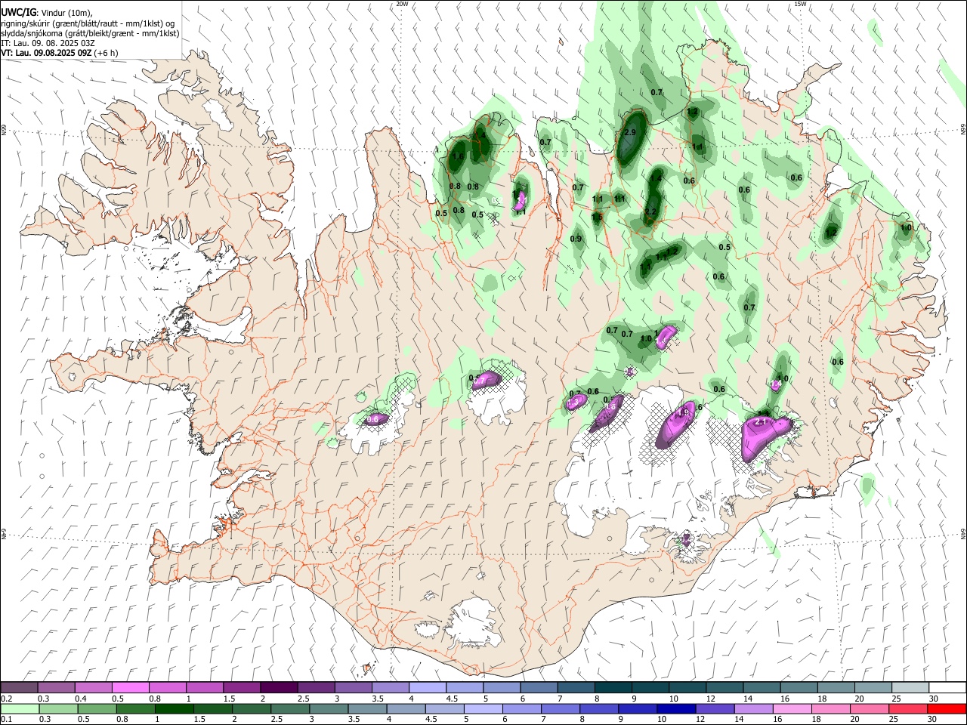Click the 20W longitude label at top
The height and width of the screenshot is (725, 967).
click(x=402, y=4)
